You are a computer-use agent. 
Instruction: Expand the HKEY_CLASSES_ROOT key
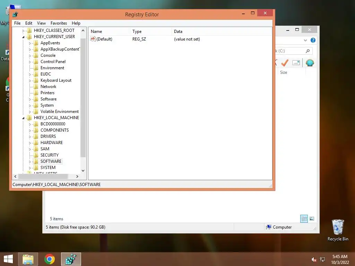(23, 30)
